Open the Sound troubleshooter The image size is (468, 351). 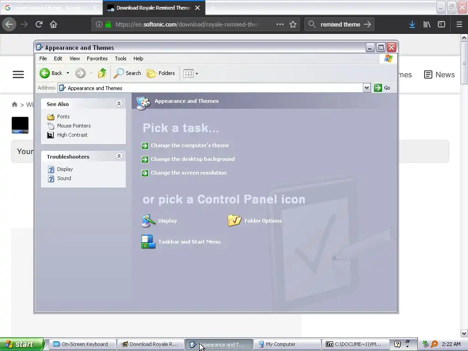64,178
